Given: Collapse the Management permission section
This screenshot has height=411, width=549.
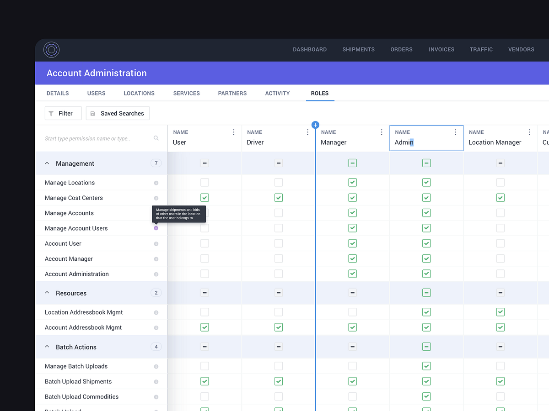Looking at the screenshot, I should click(x=47, y=163).
